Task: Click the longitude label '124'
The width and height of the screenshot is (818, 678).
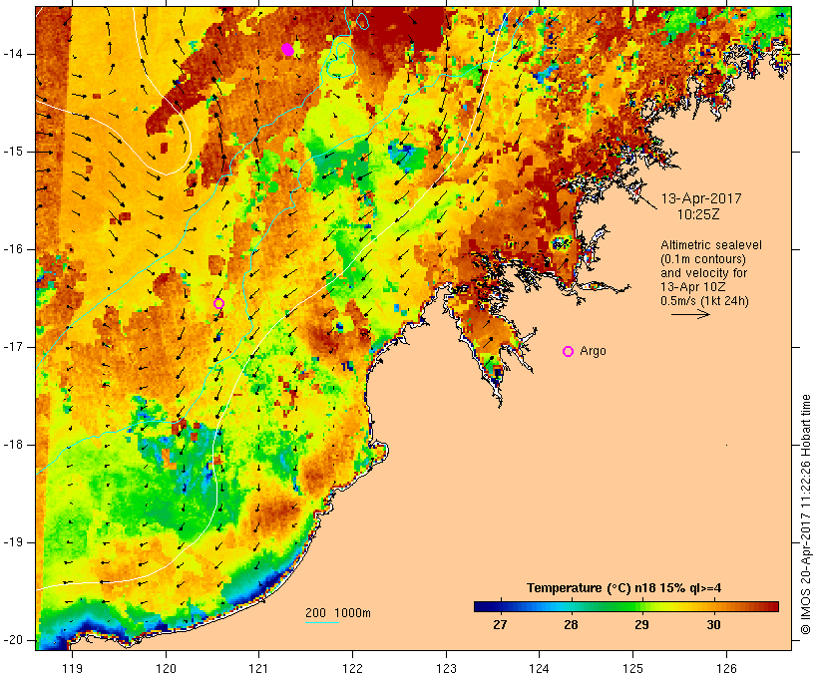Action: 540,668
